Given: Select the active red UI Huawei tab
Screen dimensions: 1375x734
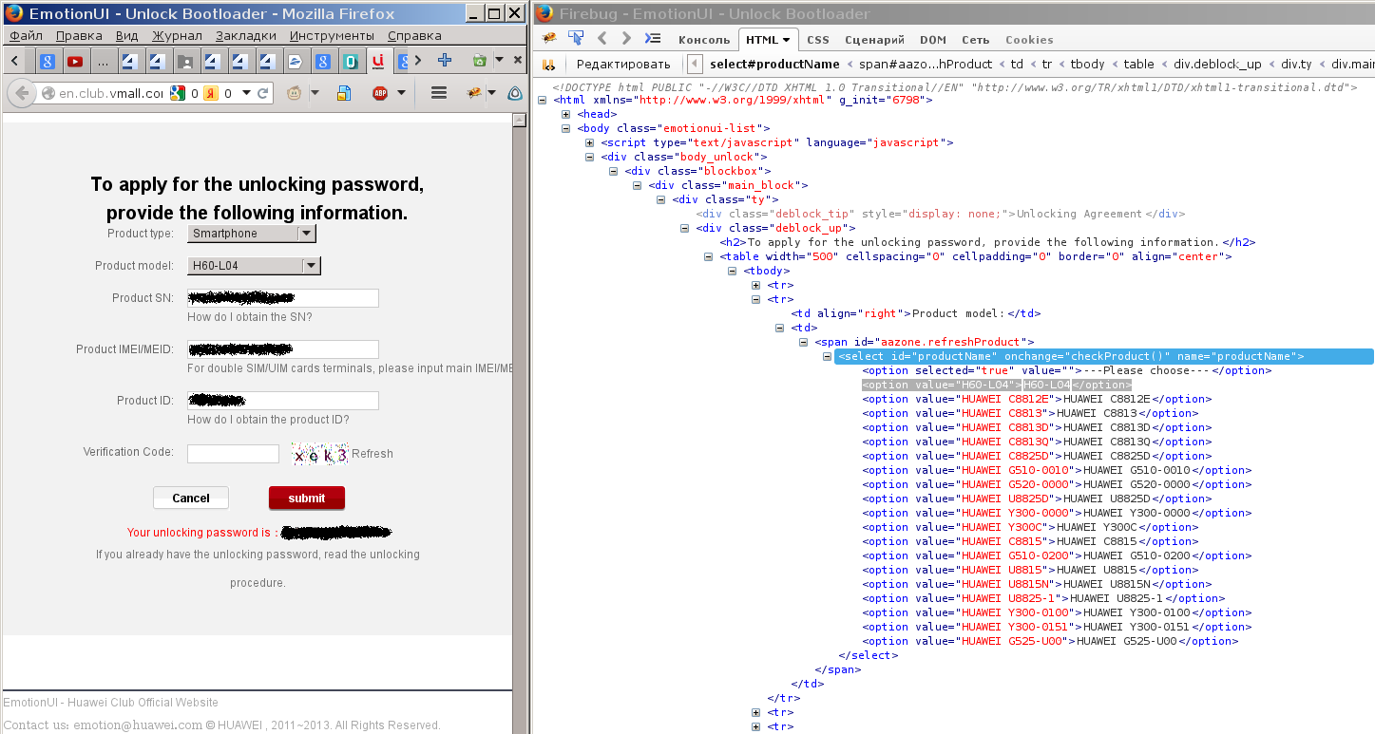Looking at the screenshot, I should pyautogui.click(x=378, y=60).
